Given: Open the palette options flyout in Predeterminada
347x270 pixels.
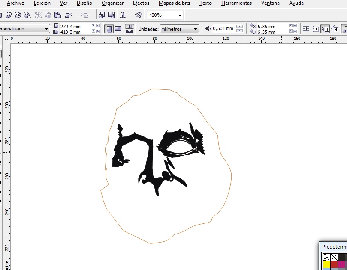Looking at the screenshot, I should pos(326,257).
